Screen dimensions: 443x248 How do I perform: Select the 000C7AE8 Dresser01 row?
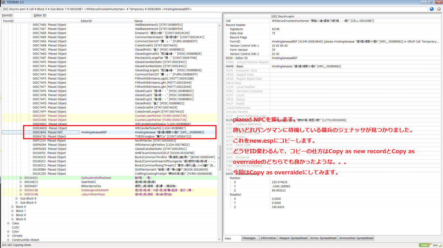(x=110, y=33)
